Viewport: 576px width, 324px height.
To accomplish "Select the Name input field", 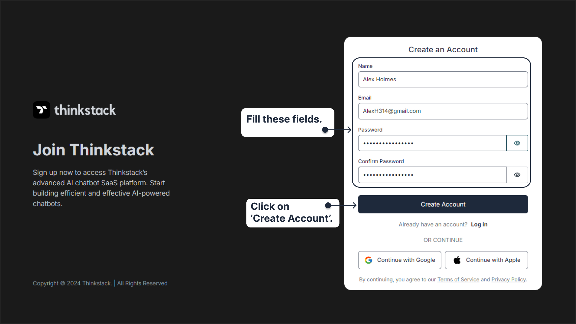I will click(x=443, y=80).
